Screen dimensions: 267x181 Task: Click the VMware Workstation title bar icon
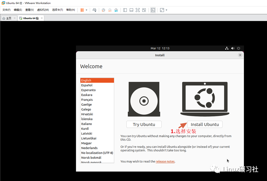pos(3,3)
